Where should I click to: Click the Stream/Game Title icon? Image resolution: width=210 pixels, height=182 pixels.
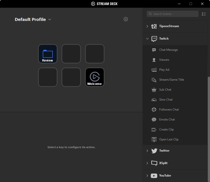[x=154, y=80]
